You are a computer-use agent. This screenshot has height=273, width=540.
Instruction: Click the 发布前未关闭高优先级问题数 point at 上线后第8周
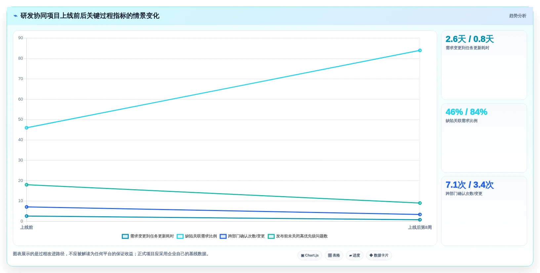coord(420,203)
